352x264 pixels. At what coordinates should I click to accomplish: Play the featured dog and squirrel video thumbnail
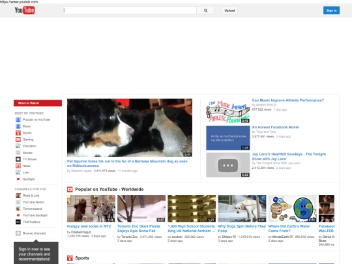(130, 128)
